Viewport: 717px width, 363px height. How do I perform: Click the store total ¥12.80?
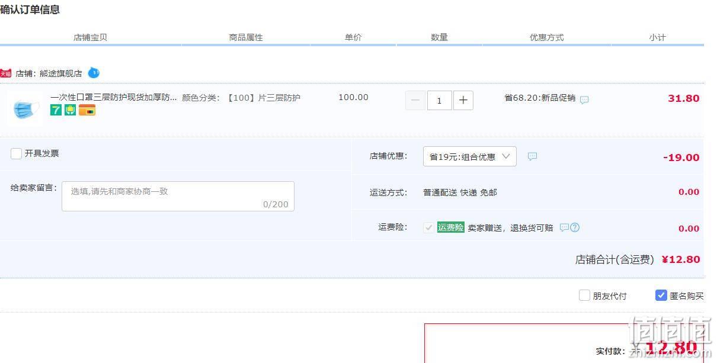(681, 259)
